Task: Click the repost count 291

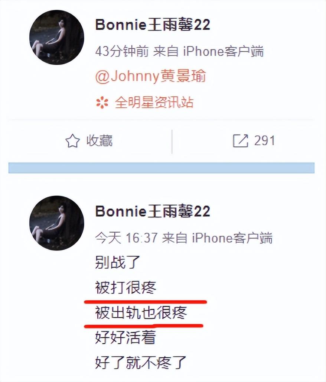Action: tap(264, 141)
